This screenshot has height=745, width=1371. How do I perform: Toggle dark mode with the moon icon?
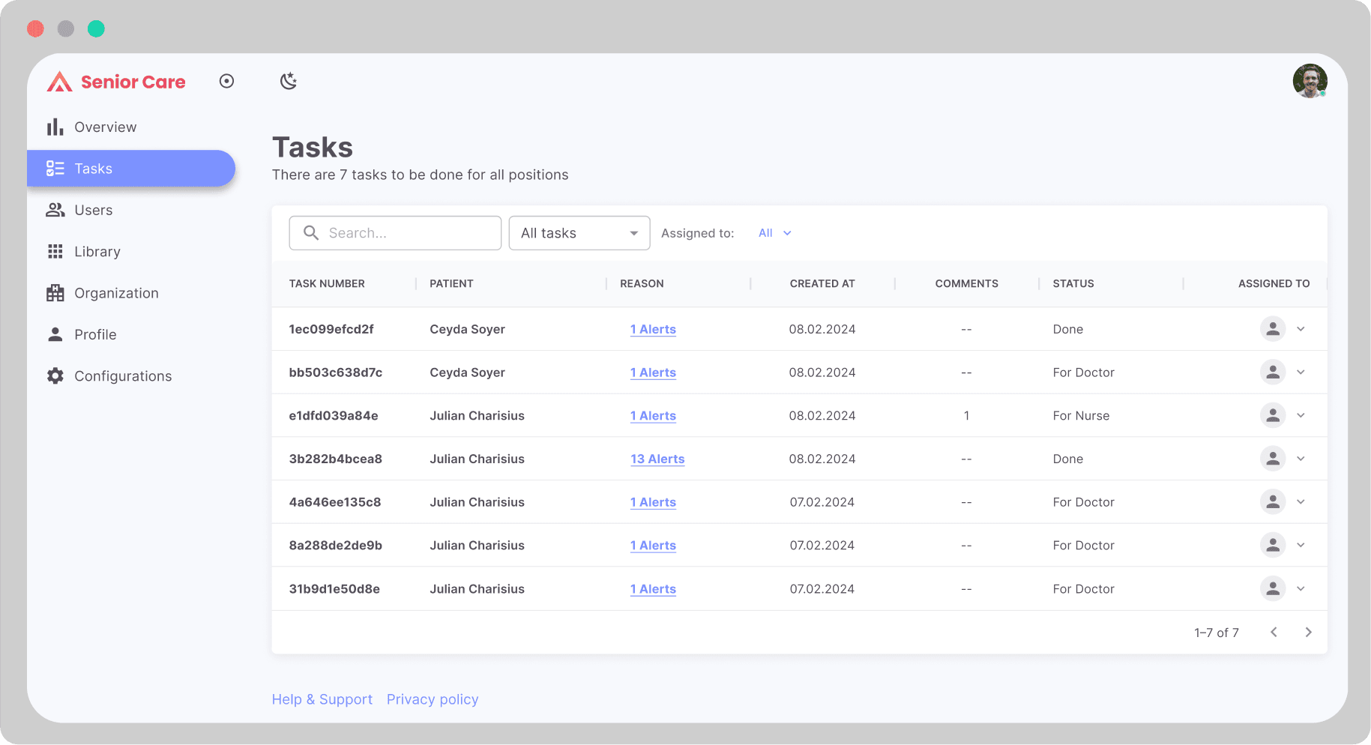point(289,81)
